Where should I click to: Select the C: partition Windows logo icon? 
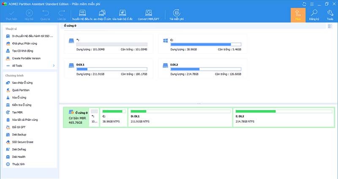point(165,40)
